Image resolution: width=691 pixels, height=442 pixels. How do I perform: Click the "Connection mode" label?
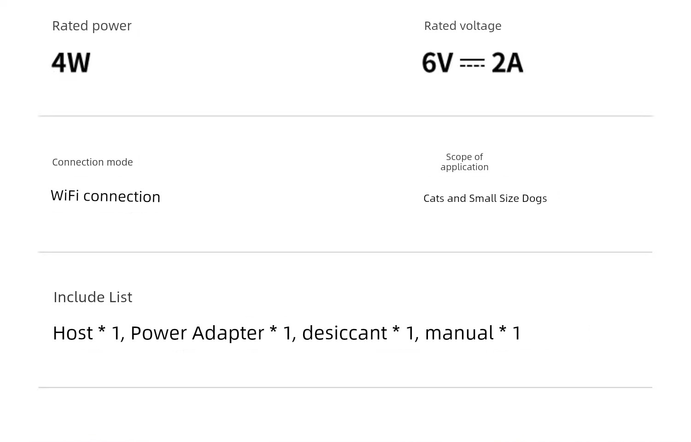92,162
